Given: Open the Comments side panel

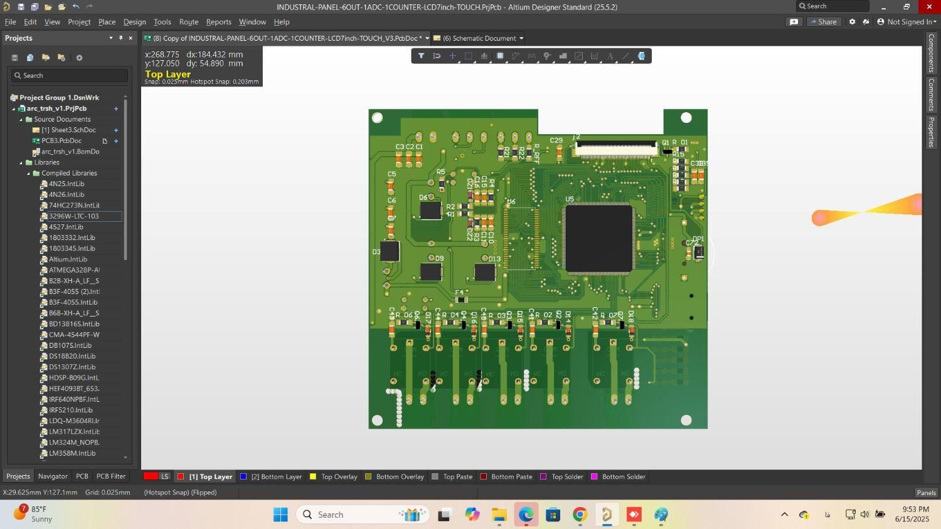Looking at the screenshot, I should click(932, 95).
